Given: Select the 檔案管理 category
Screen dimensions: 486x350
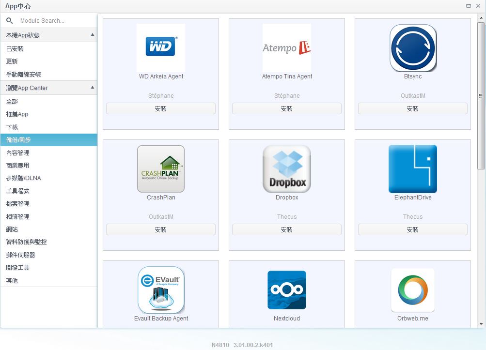Looking at the screenshot, I should point(48,204).
